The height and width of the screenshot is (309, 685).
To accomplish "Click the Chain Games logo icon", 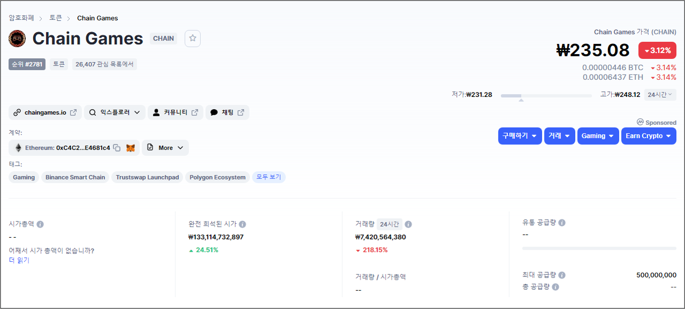I will tap(17, 39).
